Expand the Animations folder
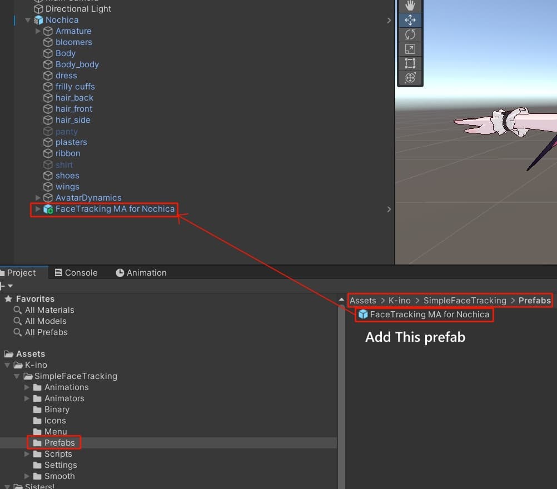The width and height of the screenshot is (557, 489). pos(27,387)
